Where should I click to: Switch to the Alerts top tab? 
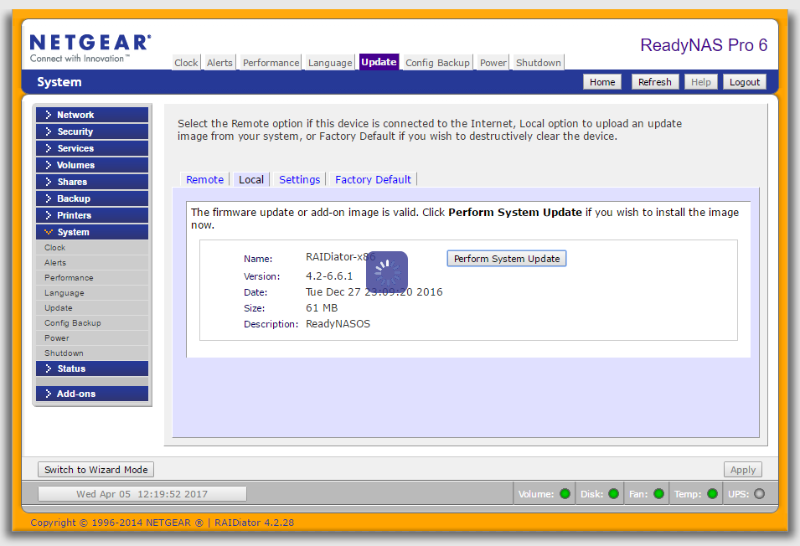pyautogui.click(x=220, y=62)
